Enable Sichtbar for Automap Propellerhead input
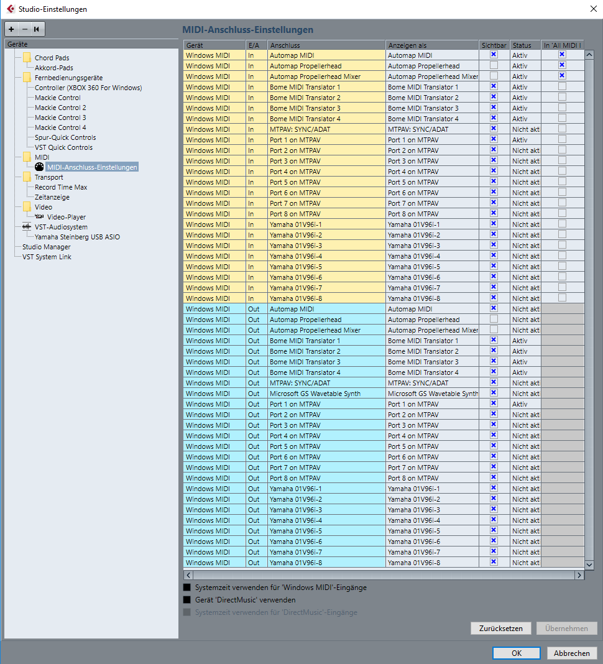Viewport: 603px width, 664px height. (494, 66)
